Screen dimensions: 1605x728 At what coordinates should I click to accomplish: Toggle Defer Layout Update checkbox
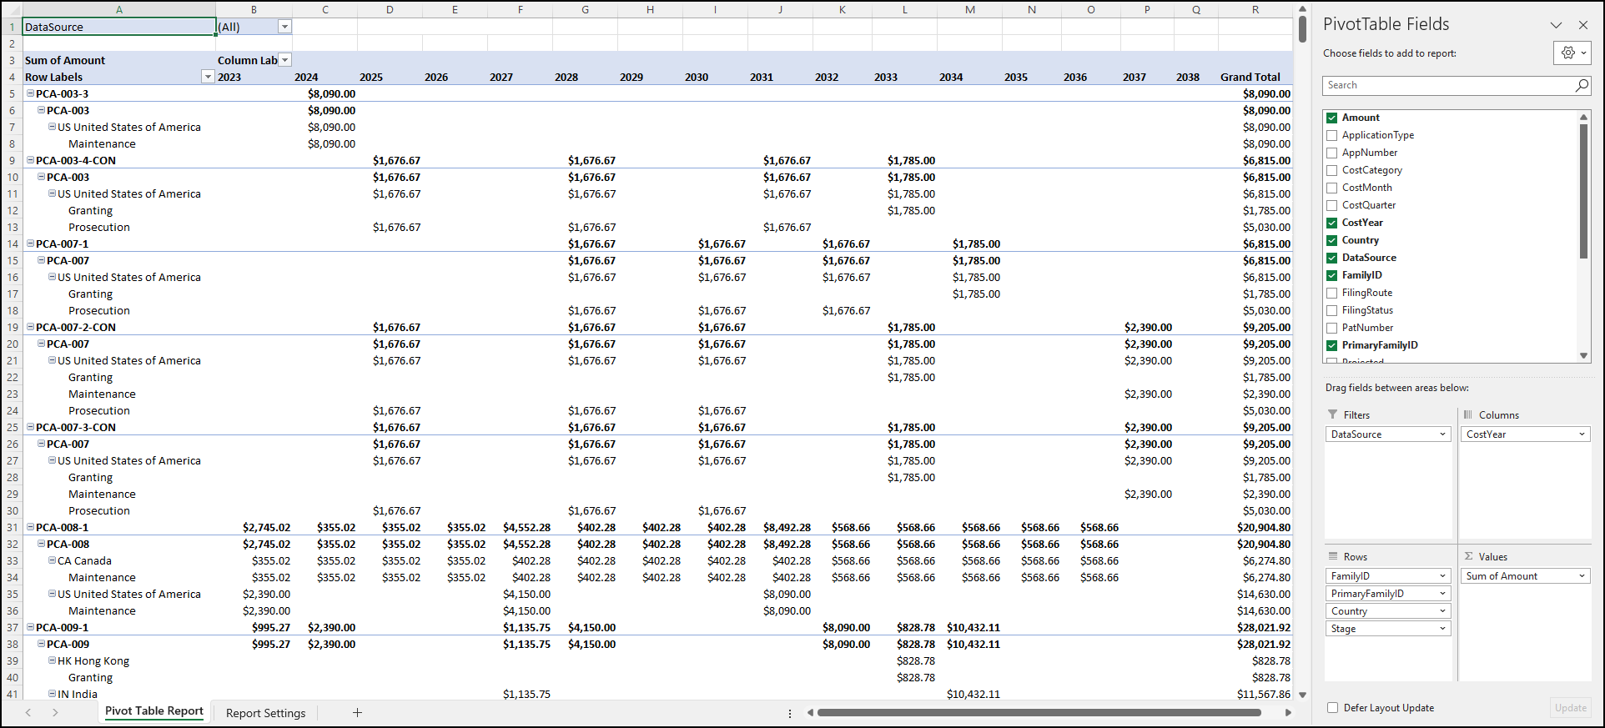coord(1332,708)
